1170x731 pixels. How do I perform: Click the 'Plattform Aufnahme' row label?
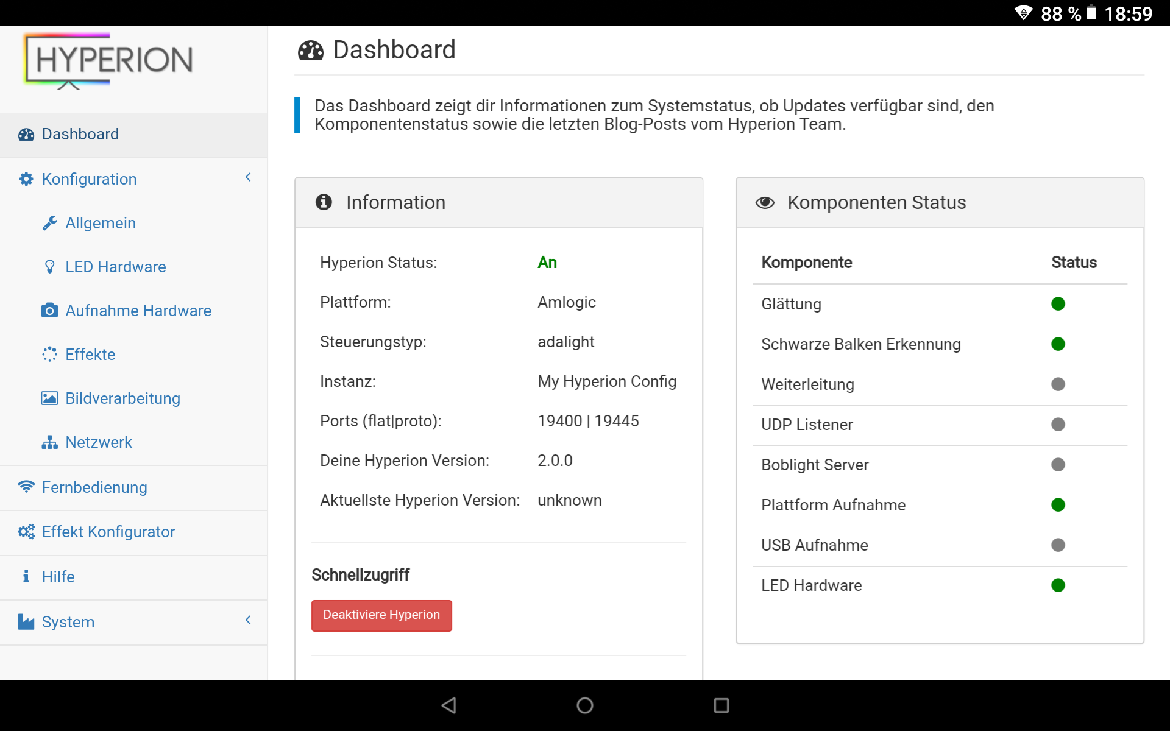click(833, 505)
